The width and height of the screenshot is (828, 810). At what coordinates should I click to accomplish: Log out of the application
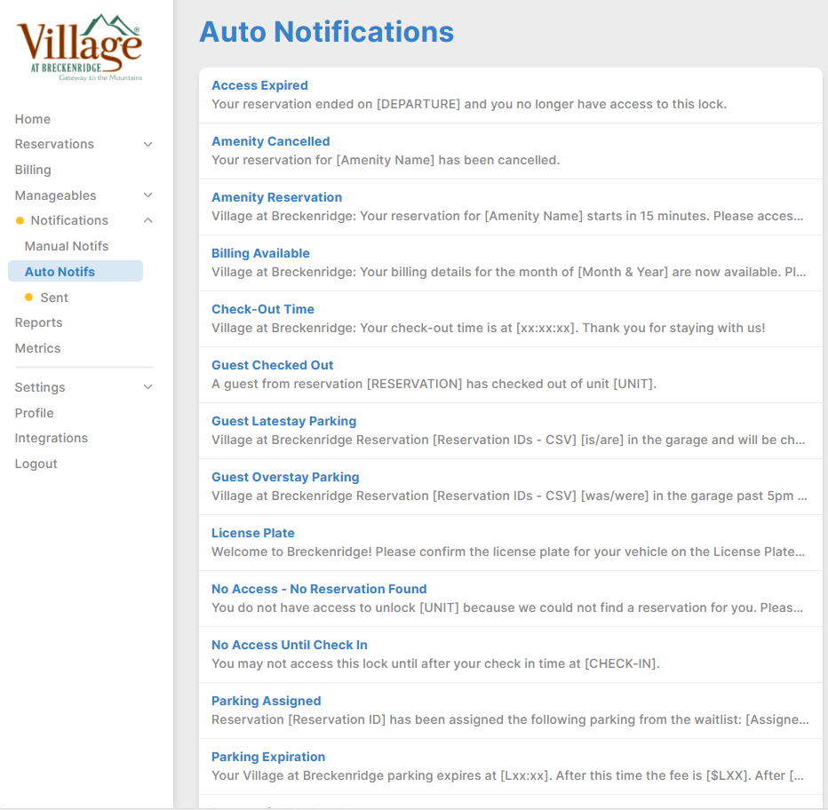36,464
